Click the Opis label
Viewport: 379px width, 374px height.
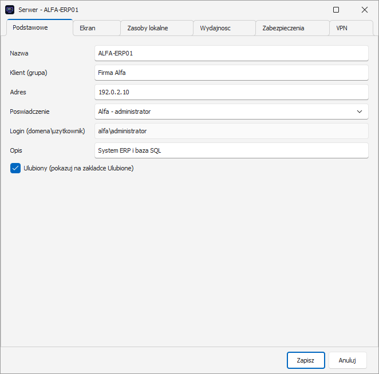click(16, 150)
